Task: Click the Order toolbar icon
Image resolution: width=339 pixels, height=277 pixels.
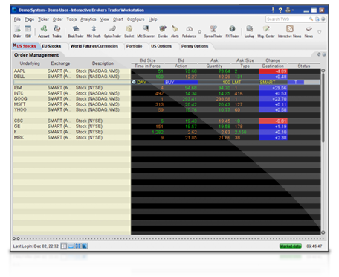Action: coord(17,31)
